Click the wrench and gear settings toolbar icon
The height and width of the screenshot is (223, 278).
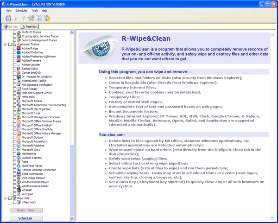click(47, 18)
